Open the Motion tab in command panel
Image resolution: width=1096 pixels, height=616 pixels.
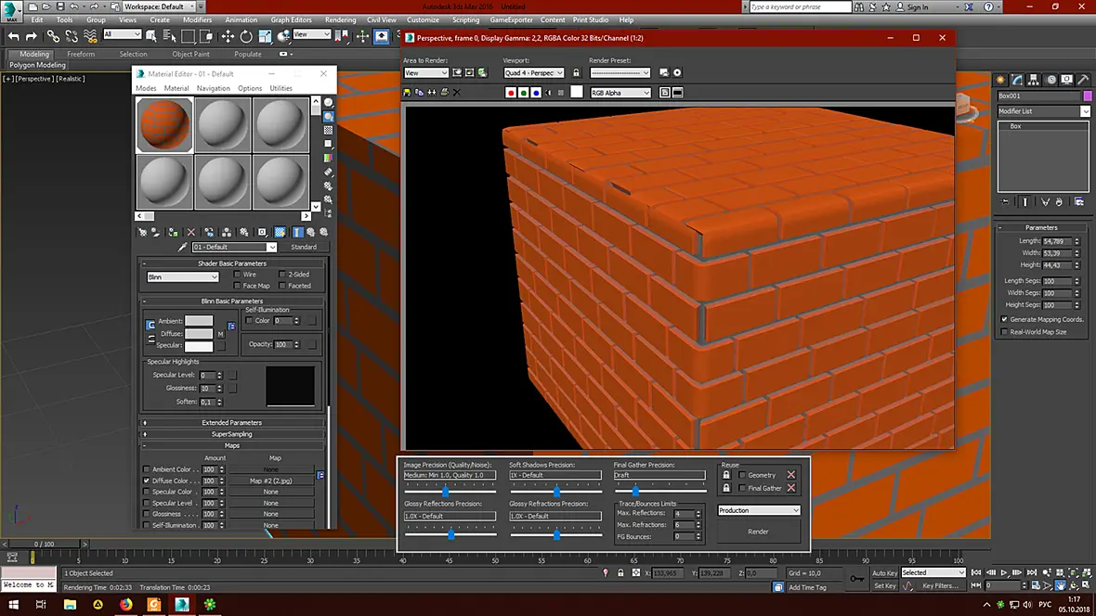click(1050, 80)
